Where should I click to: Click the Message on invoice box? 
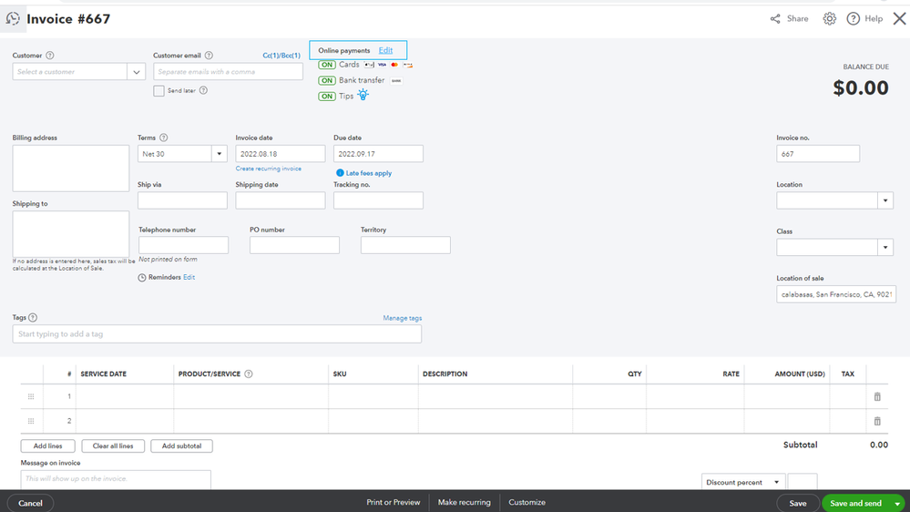(x=116, y=479)
